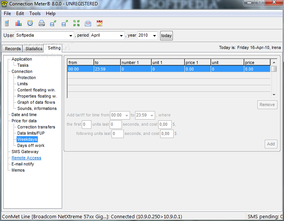Click the SMS pending status bar entry
The image size is (284, 221).
[x=265, y=216]
